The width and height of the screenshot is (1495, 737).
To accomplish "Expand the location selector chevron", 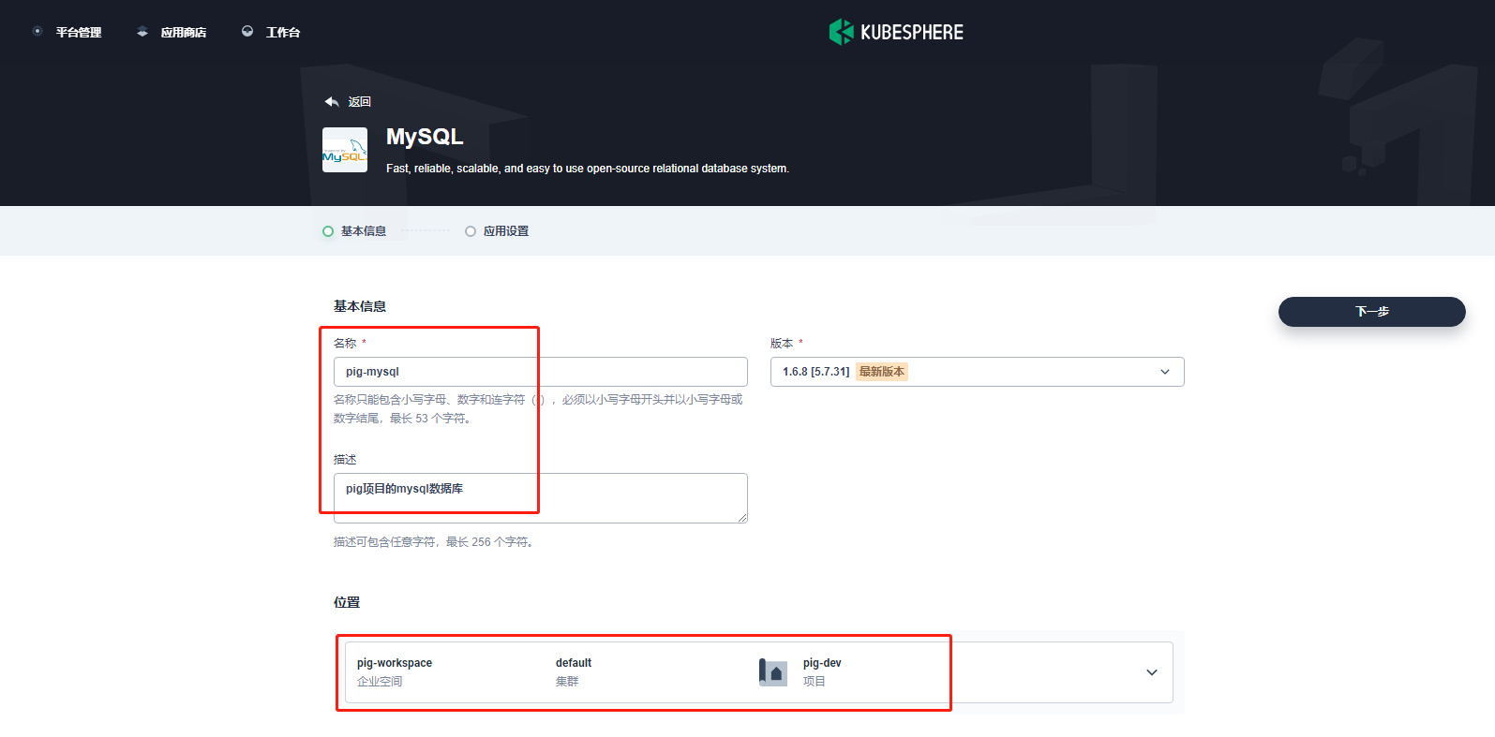I will coord(1152,672).
